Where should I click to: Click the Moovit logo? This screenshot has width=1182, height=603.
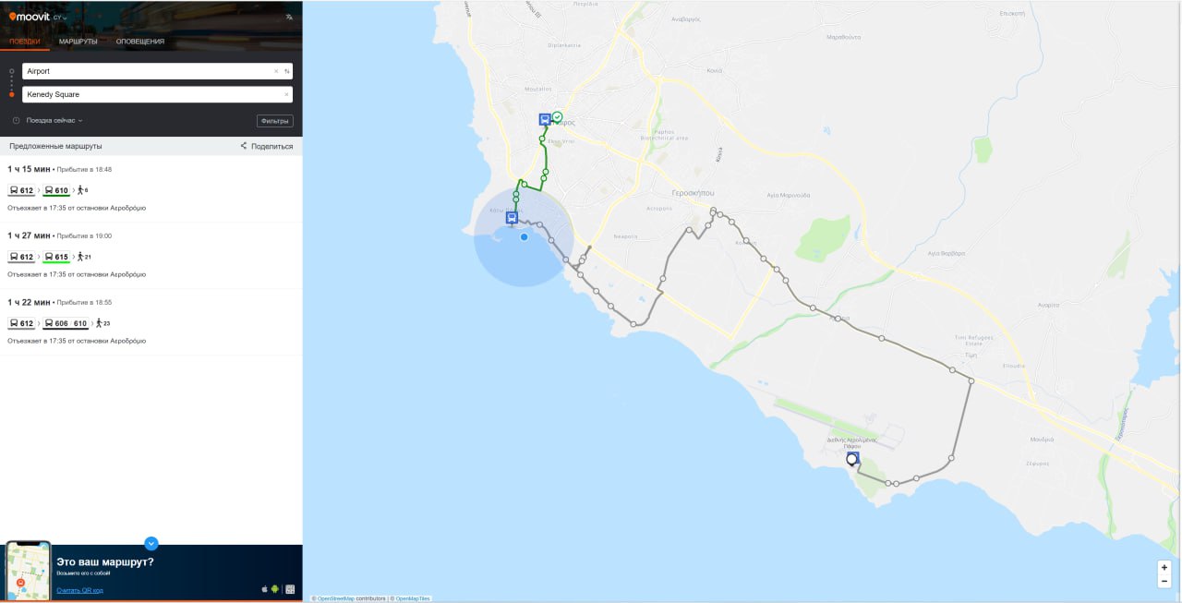click(29, 17)
